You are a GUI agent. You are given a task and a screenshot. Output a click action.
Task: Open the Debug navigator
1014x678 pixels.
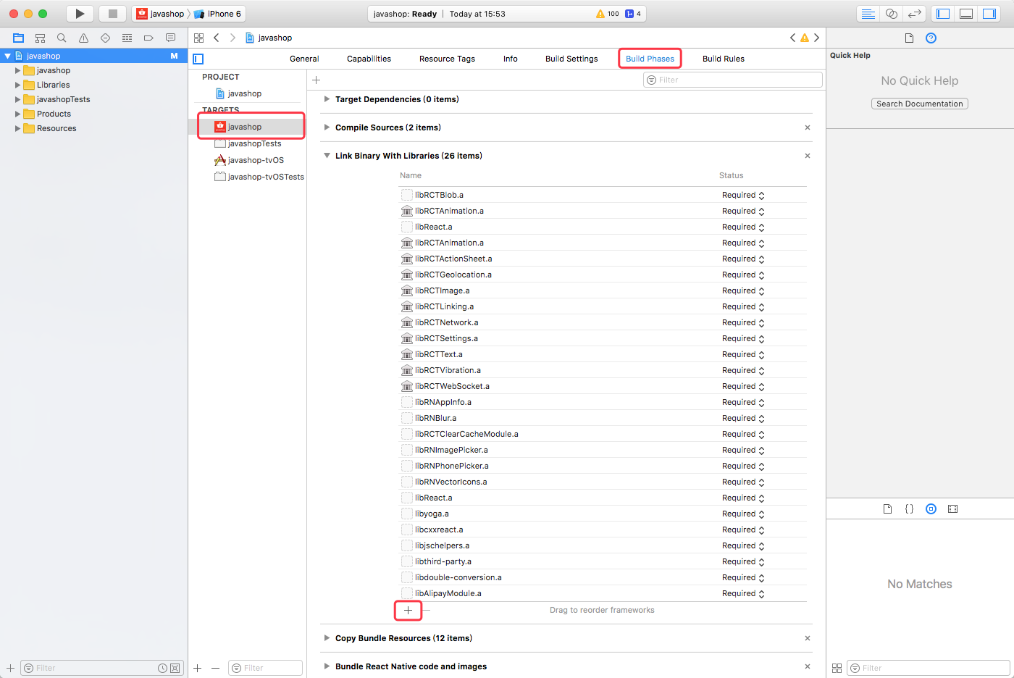(127, 38)
